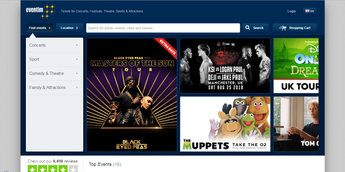345x172 pixels.
Task: Click the Search button label
Action: (x=258, y=28)
